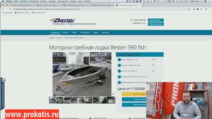Go to Главная in the breadcrumbs
This screenshot has width=212, height=119.
tap(52, 38)
